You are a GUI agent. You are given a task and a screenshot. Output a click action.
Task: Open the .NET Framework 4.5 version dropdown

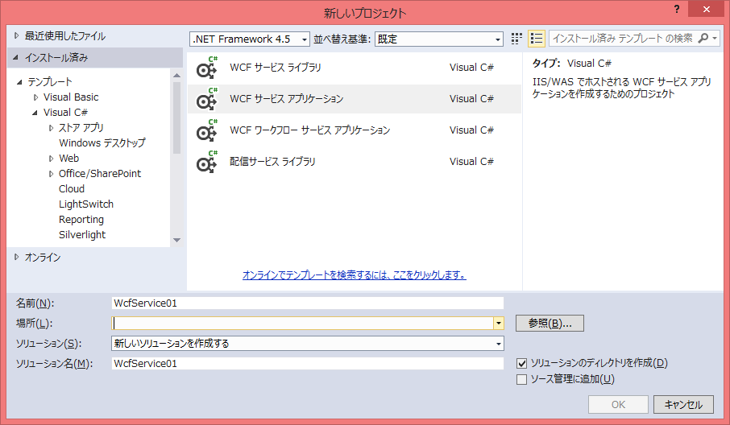pyautogui.click(x=250, y=39)
